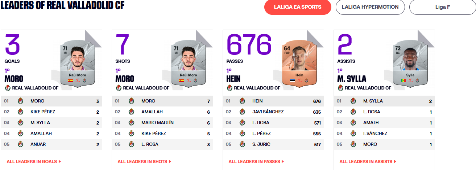The width and height of the screenshot is (476, 170).
Task: Switch to LALIGA HYPERMOTION tab
Action: [370, 7]
